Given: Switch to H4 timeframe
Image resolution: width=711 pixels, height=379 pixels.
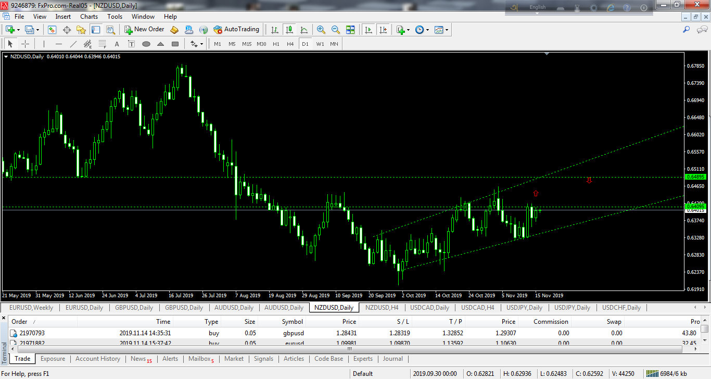Looking at the screenshot, I should click(290, 44).
